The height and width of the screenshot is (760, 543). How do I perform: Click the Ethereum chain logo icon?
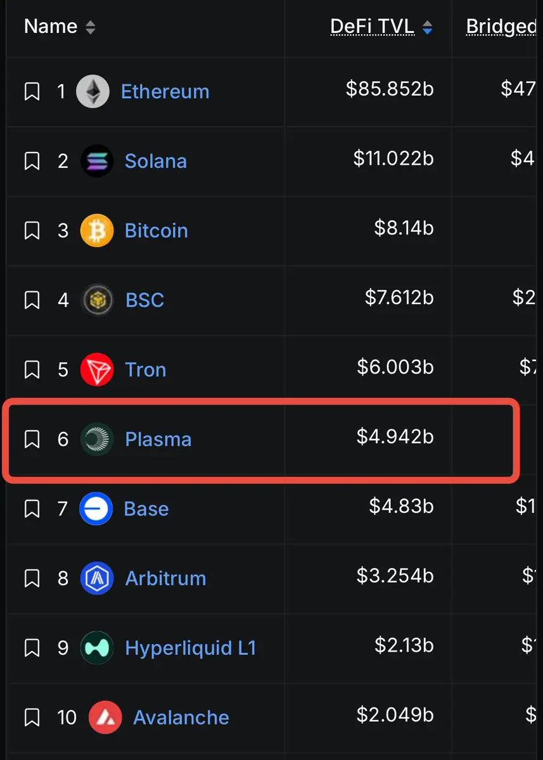(93, 91)
